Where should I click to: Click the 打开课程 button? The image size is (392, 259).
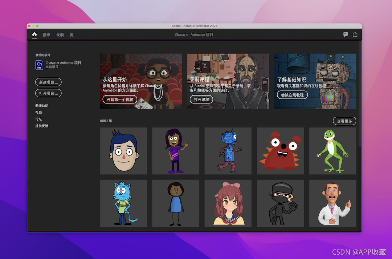(201, 99)
